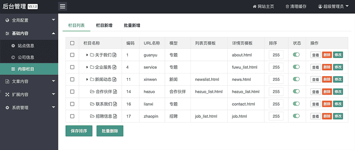Image resolution: width=355 pixels, height=150 pixels.
Task: Turn off status switch for zhaopin row
Action: click(x=296, y=116)
